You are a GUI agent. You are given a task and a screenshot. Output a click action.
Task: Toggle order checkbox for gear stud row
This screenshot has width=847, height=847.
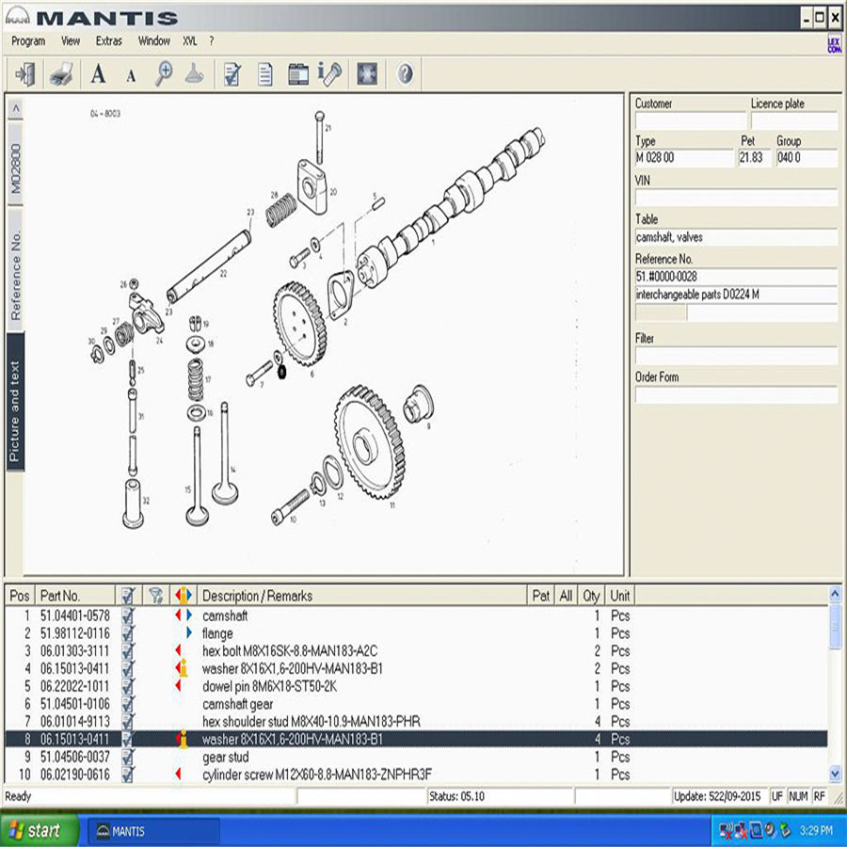point(128,757)
